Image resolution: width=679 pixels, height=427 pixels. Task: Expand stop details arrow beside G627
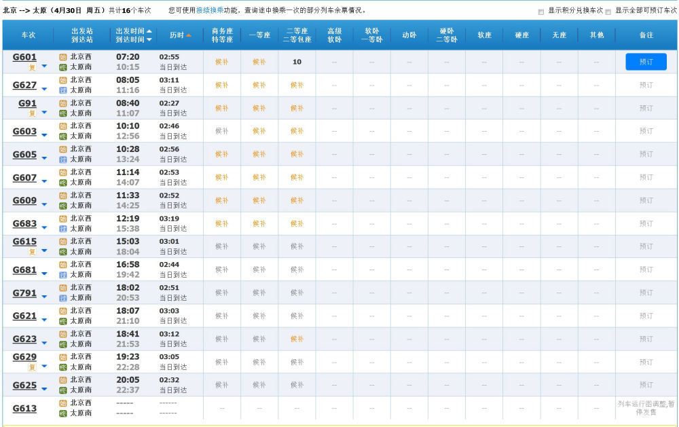(44, 89)
